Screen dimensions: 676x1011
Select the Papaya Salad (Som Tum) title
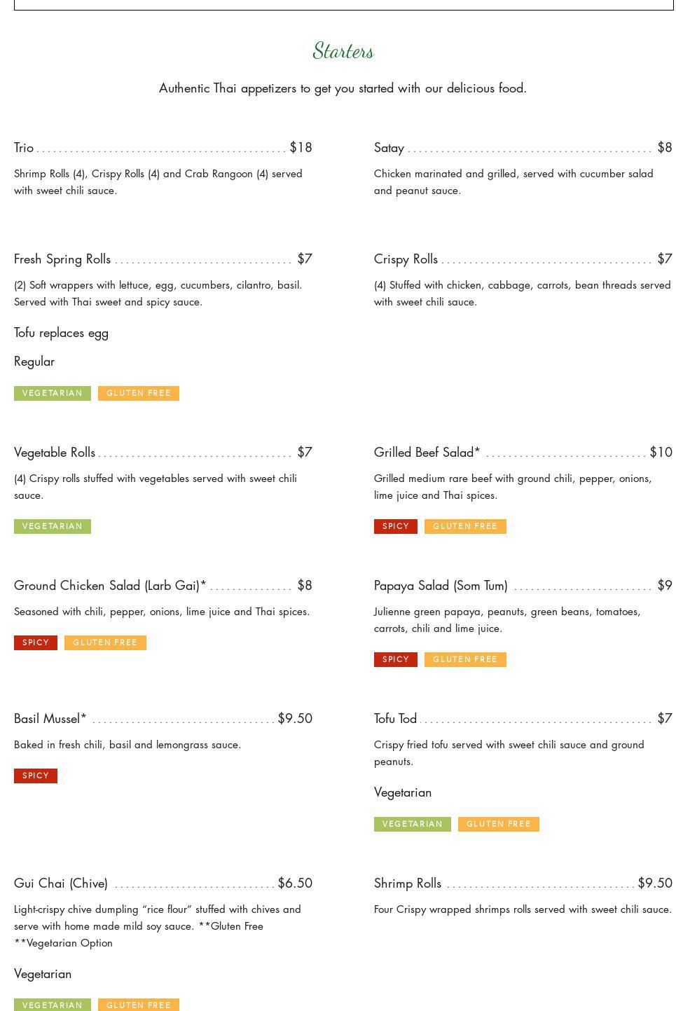pos(441,586)
